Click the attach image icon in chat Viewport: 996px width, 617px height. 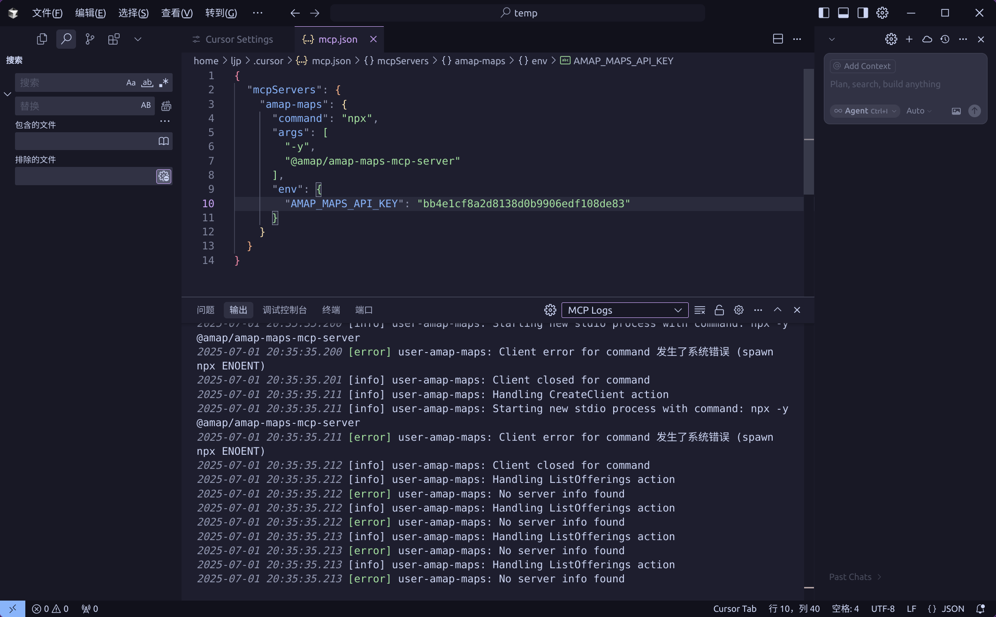[x=956, y=111]
